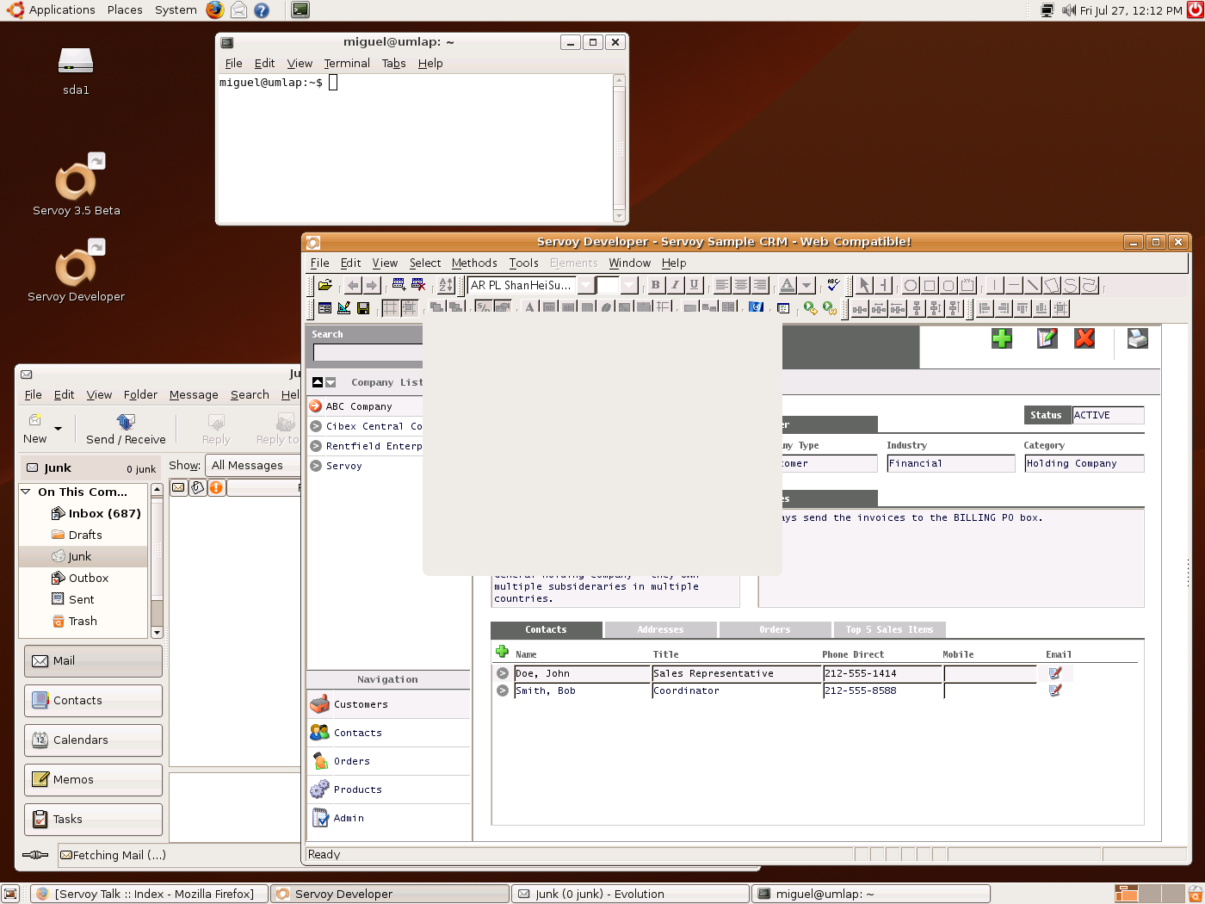Click the A-Z sort toolbar icon
The width and height of the screenshot is (1205, 904).
point(446,285)
